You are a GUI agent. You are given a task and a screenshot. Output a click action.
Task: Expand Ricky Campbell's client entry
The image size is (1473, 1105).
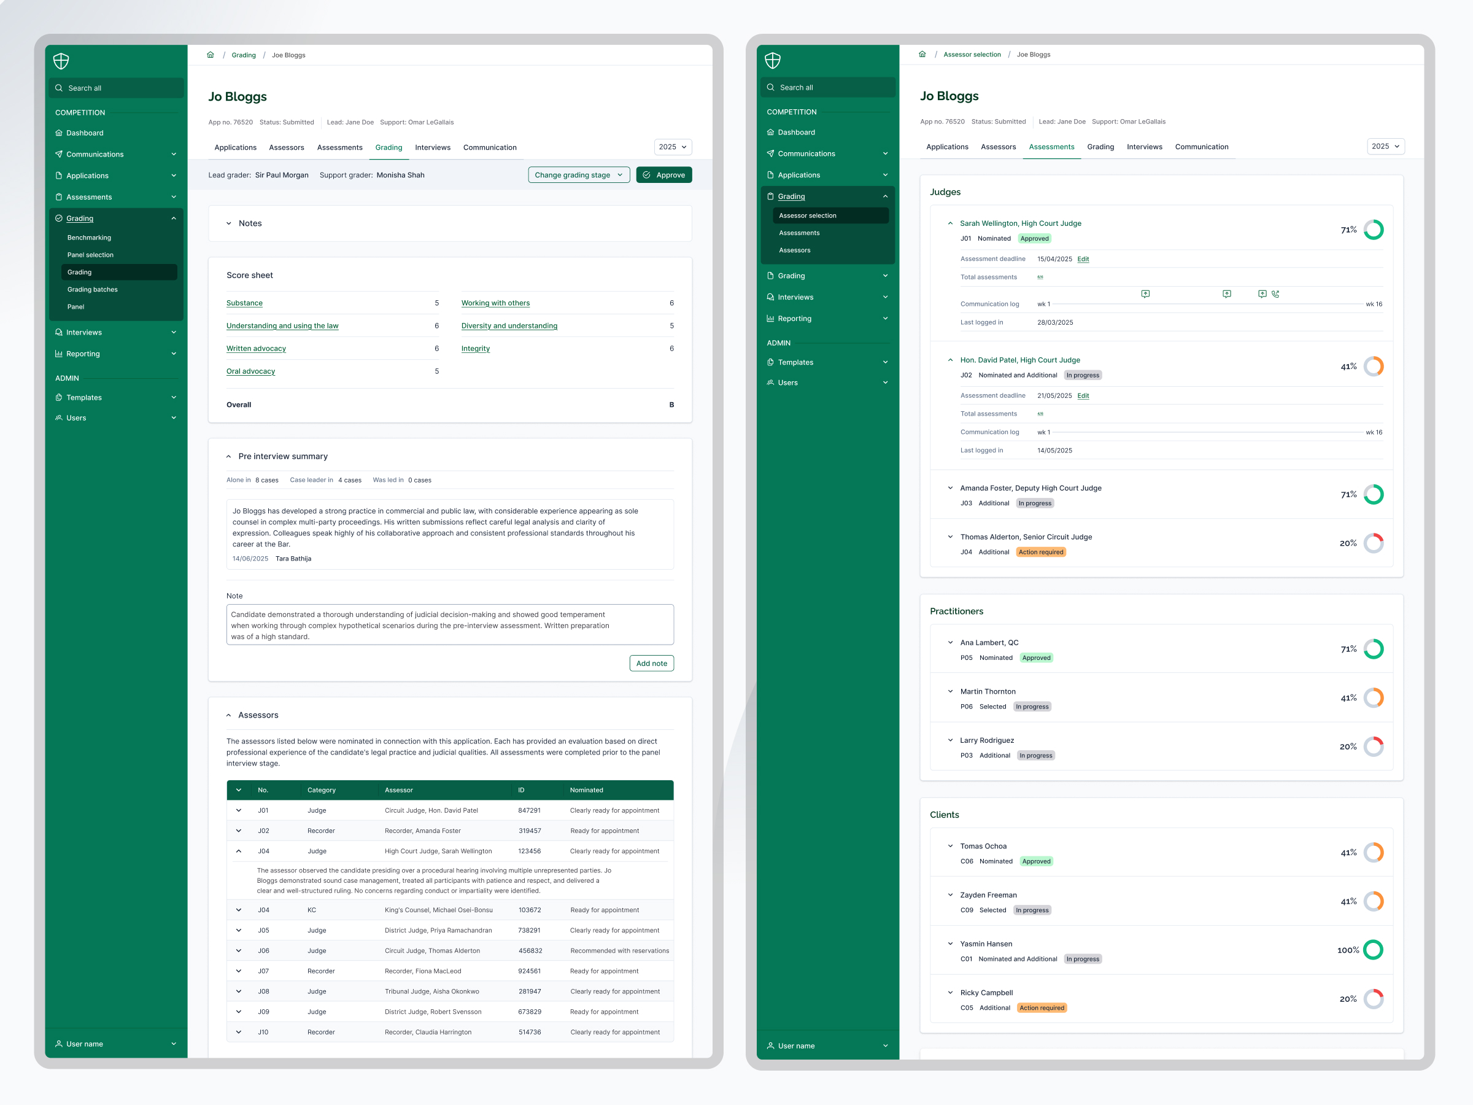pos(950,993)
